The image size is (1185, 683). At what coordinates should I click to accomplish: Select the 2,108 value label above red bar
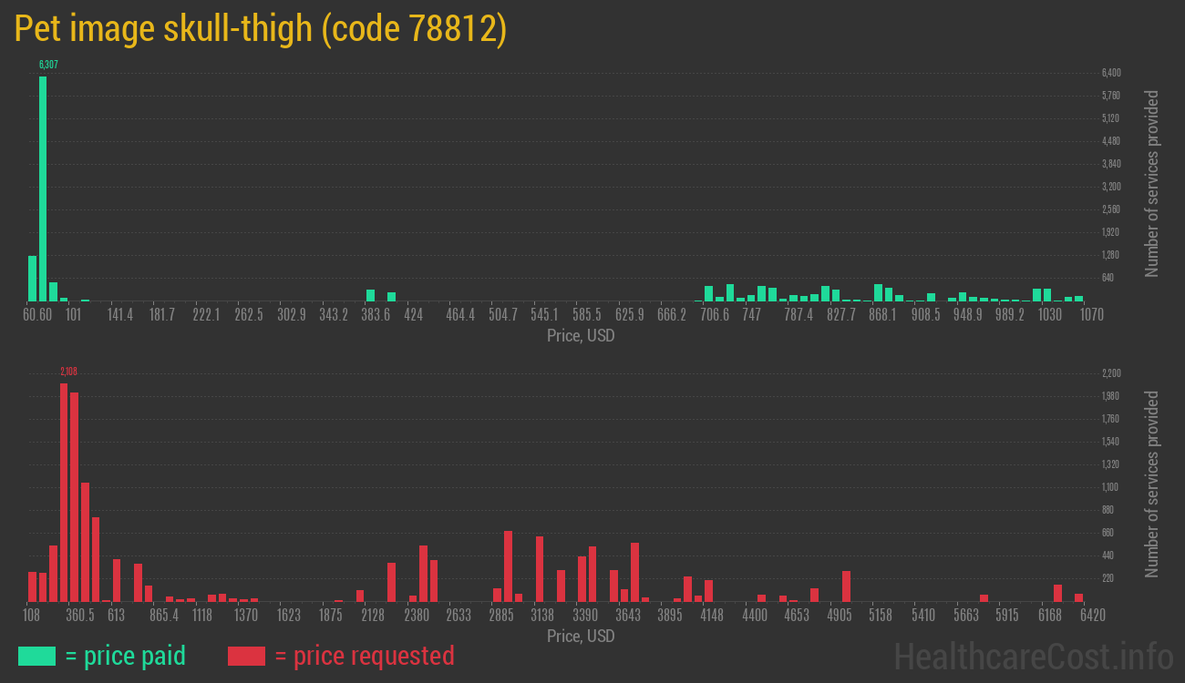click(x=68, y=372)
